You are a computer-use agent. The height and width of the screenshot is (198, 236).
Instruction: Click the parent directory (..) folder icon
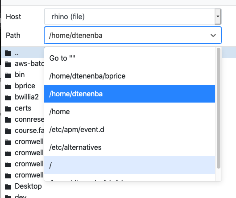tap(8, 53)
